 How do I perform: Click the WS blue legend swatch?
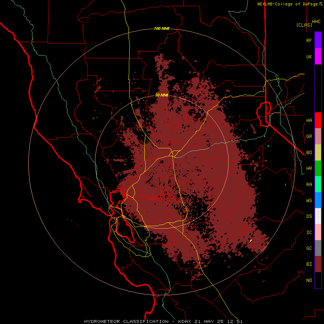[318, 200]
